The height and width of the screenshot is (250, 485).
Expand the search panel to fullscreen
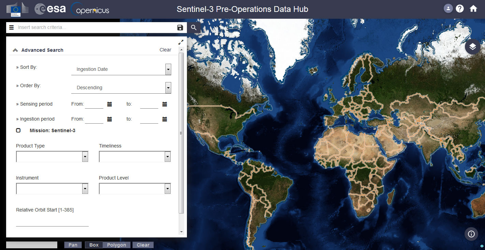coord(181,42)
